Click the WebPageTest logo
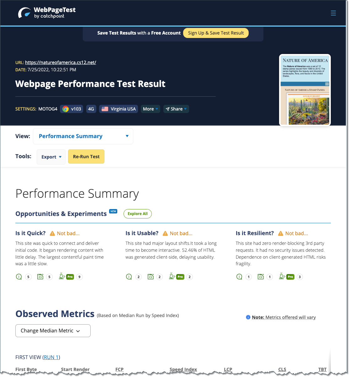This screenshot has height=377, width=349. [x=46, y=13]
